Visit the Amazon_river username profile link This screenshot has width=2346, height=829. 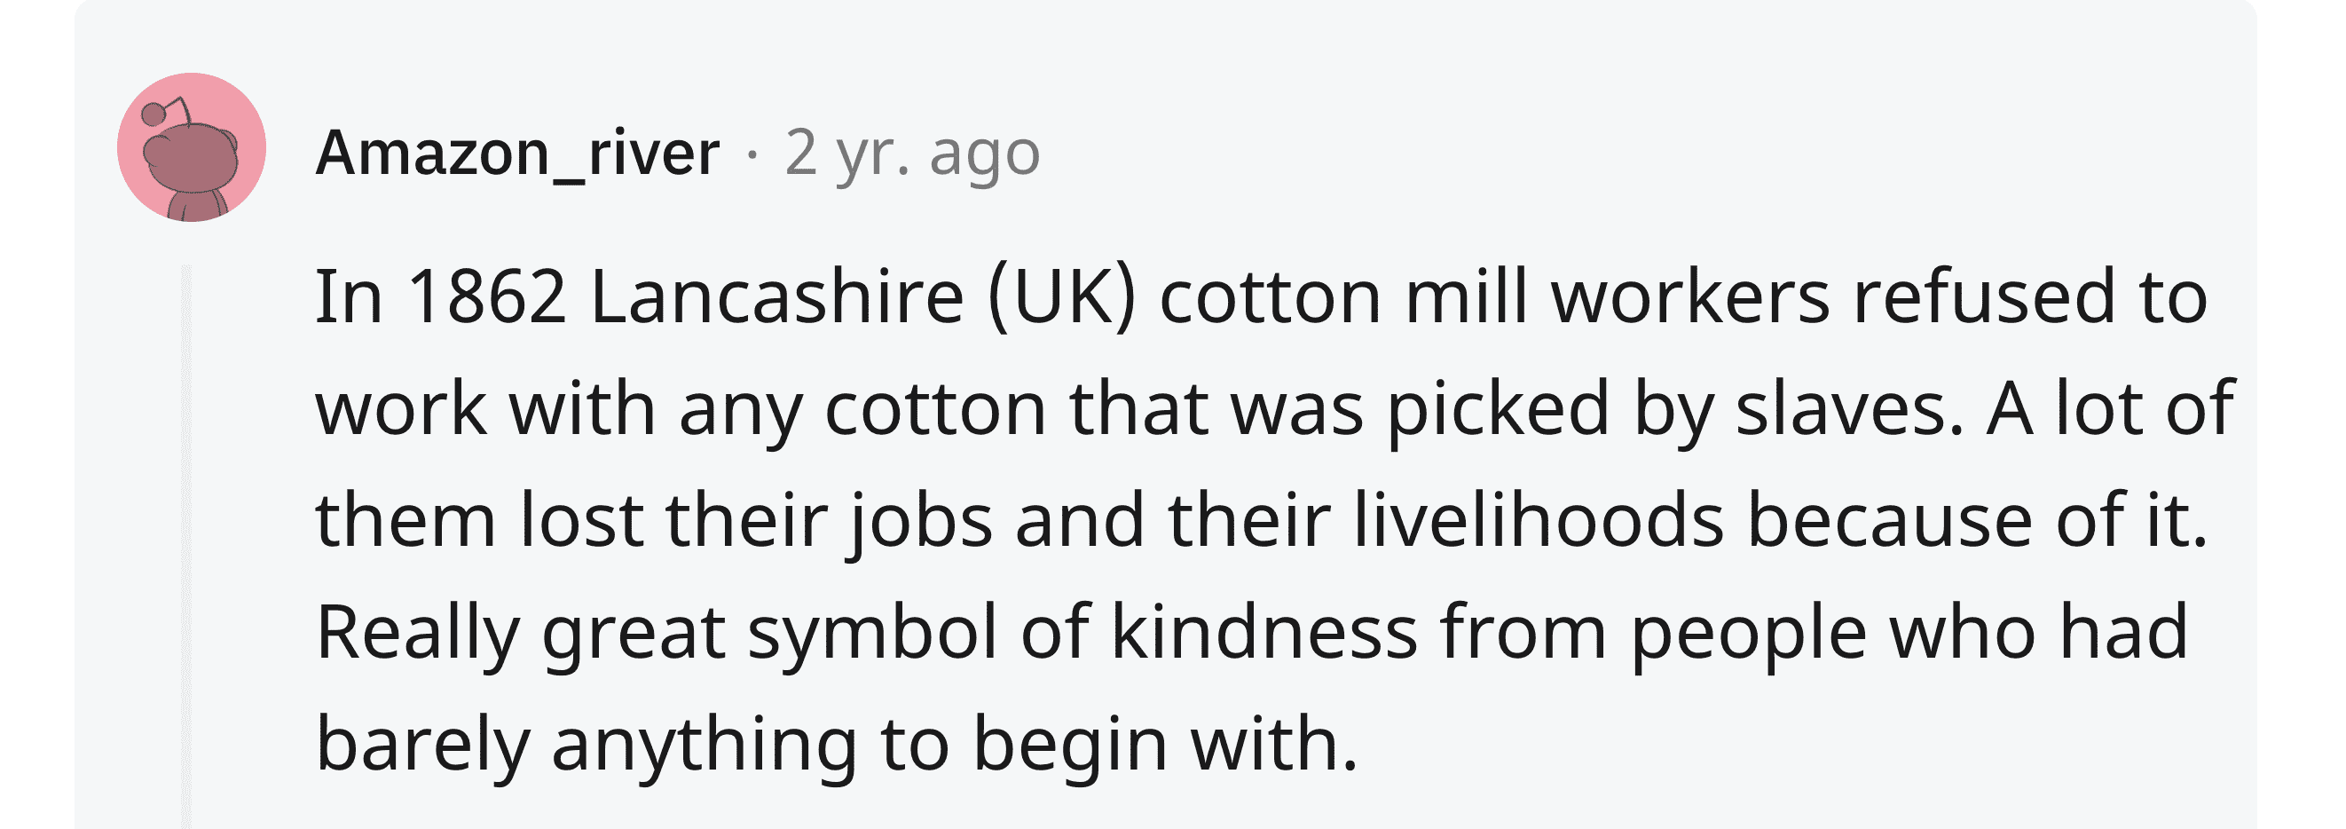[517, 153]
